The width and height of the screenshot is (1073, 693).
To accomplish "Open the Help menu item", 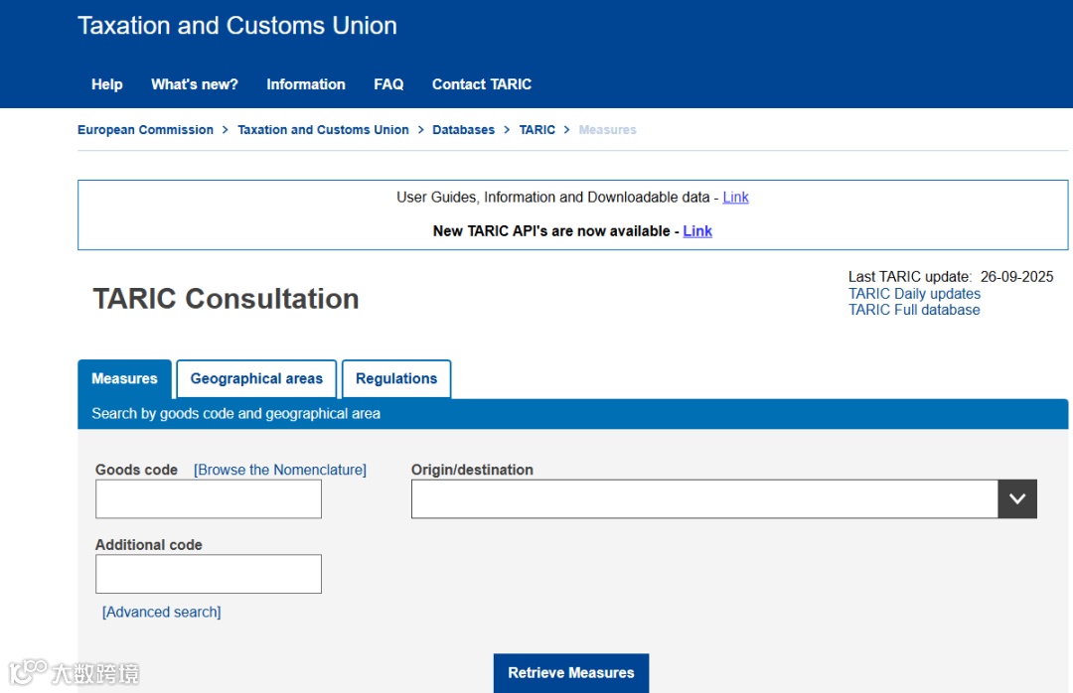I will (106, 84).
